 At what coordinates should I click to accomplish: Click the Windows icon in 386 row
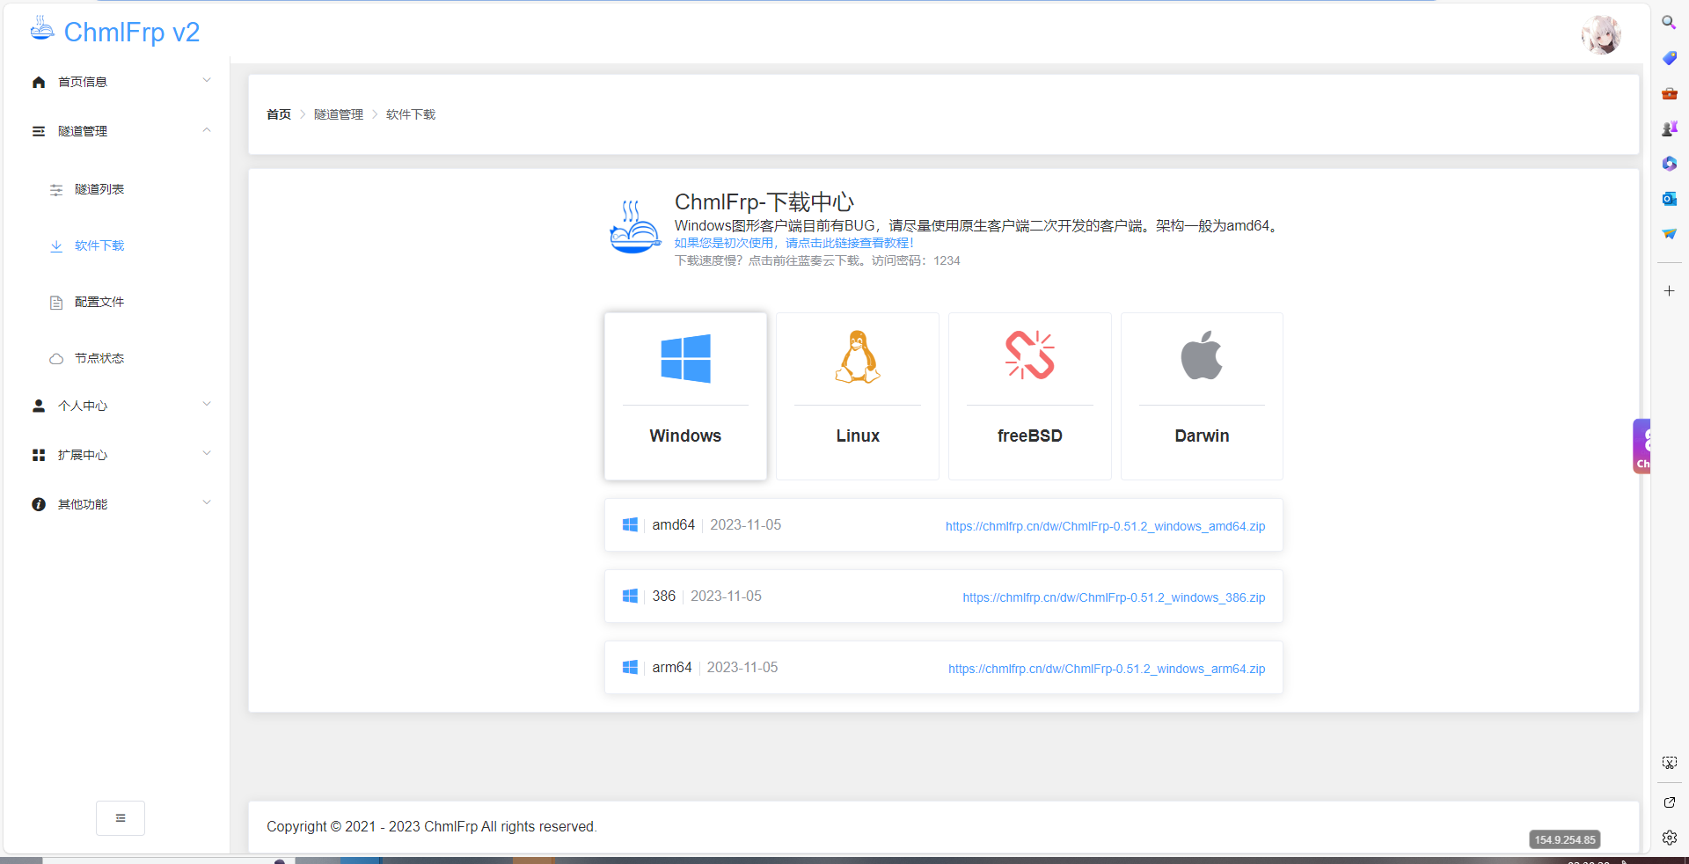coord(630,597)
